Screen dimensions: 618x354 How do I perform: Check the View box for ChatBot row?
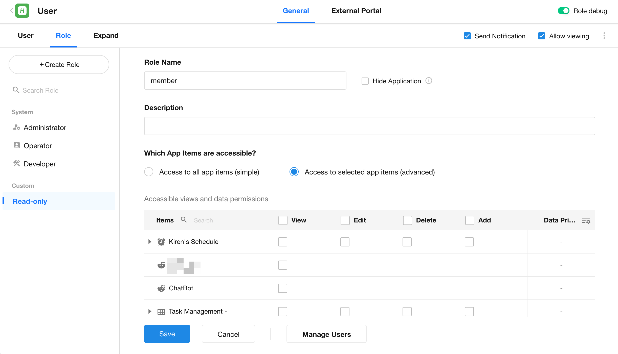(x=282, y=288)
